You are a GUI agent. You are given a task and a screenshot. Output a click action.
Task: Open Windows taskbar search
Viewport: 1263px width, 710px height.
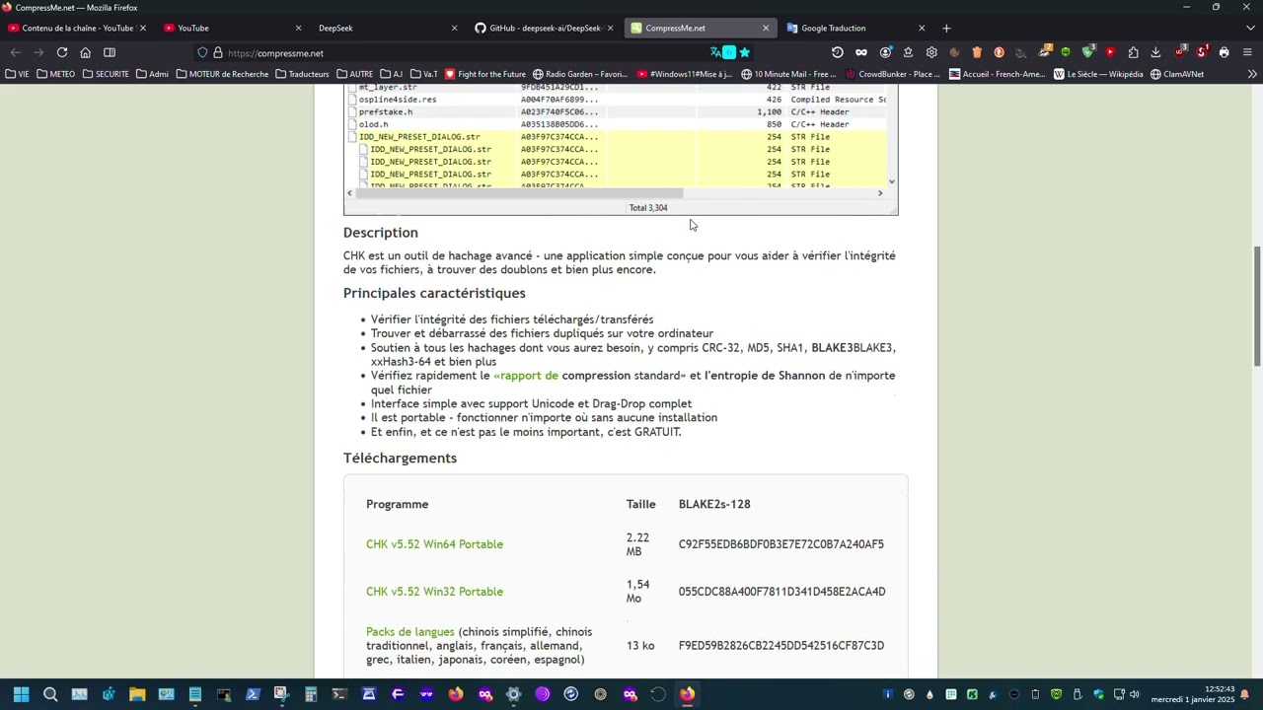click(x=50, y=694)
